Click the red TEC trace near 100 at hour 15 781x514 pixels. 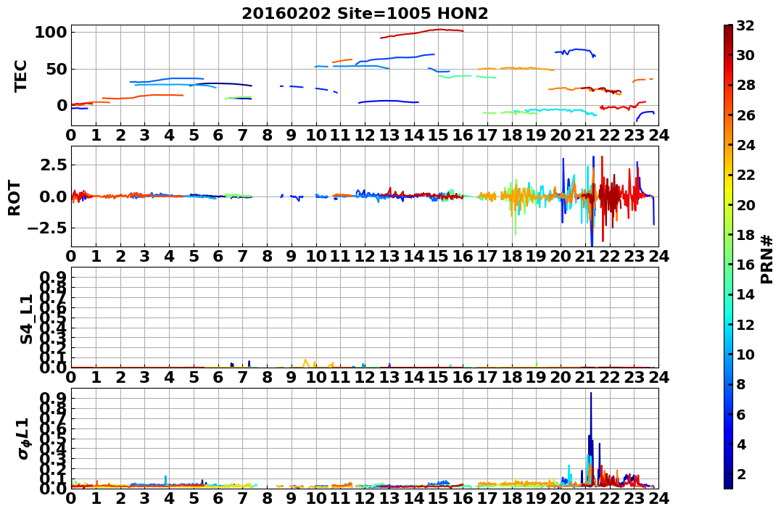[438, 30]
